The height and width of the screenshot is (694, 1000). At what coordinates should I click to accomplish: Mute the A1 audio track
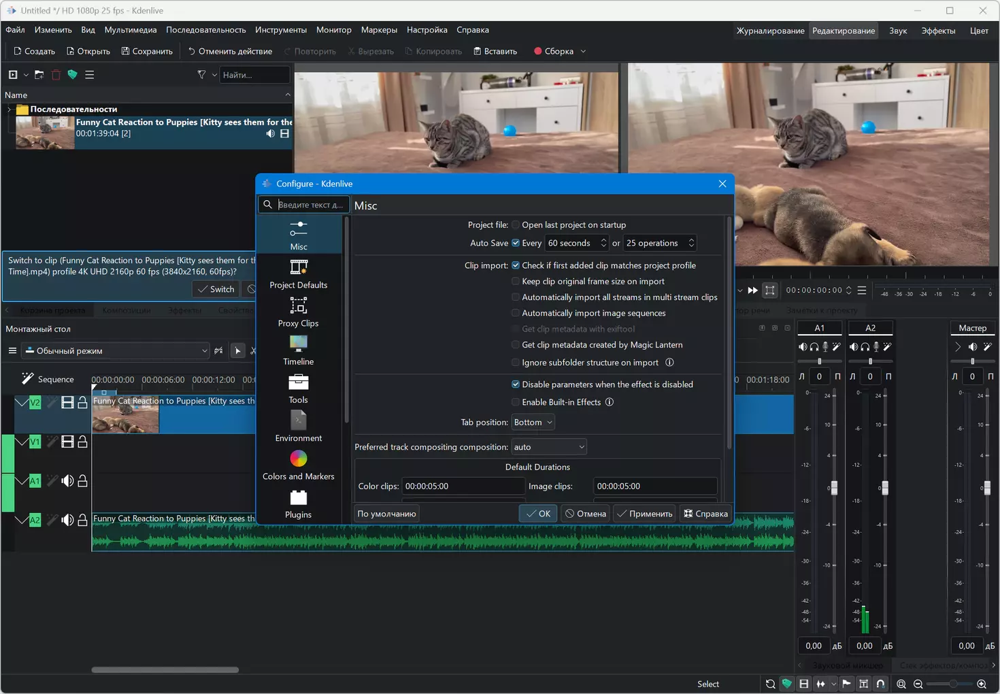[x=67, y=481]
